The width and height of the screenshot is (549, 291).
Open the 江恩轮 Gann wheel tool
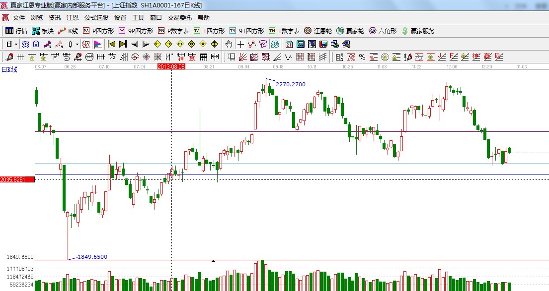[x=318, y=31]
